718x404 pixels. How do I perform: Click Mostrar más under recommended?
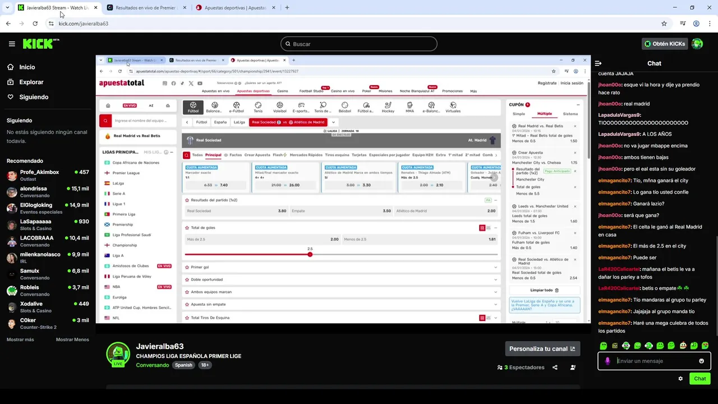coord(20,339)
